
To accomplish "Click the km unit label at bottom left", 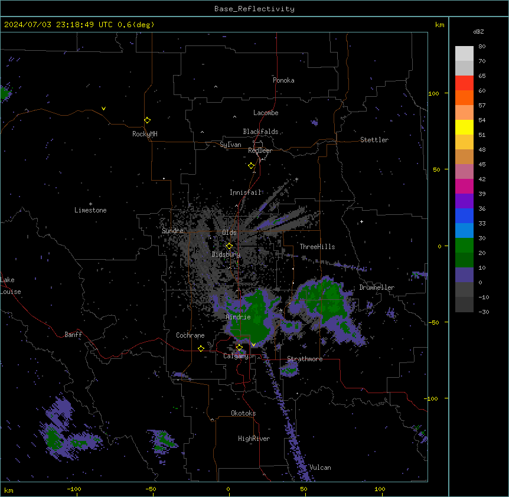I will pyautogui.click(x=9, y=491).
